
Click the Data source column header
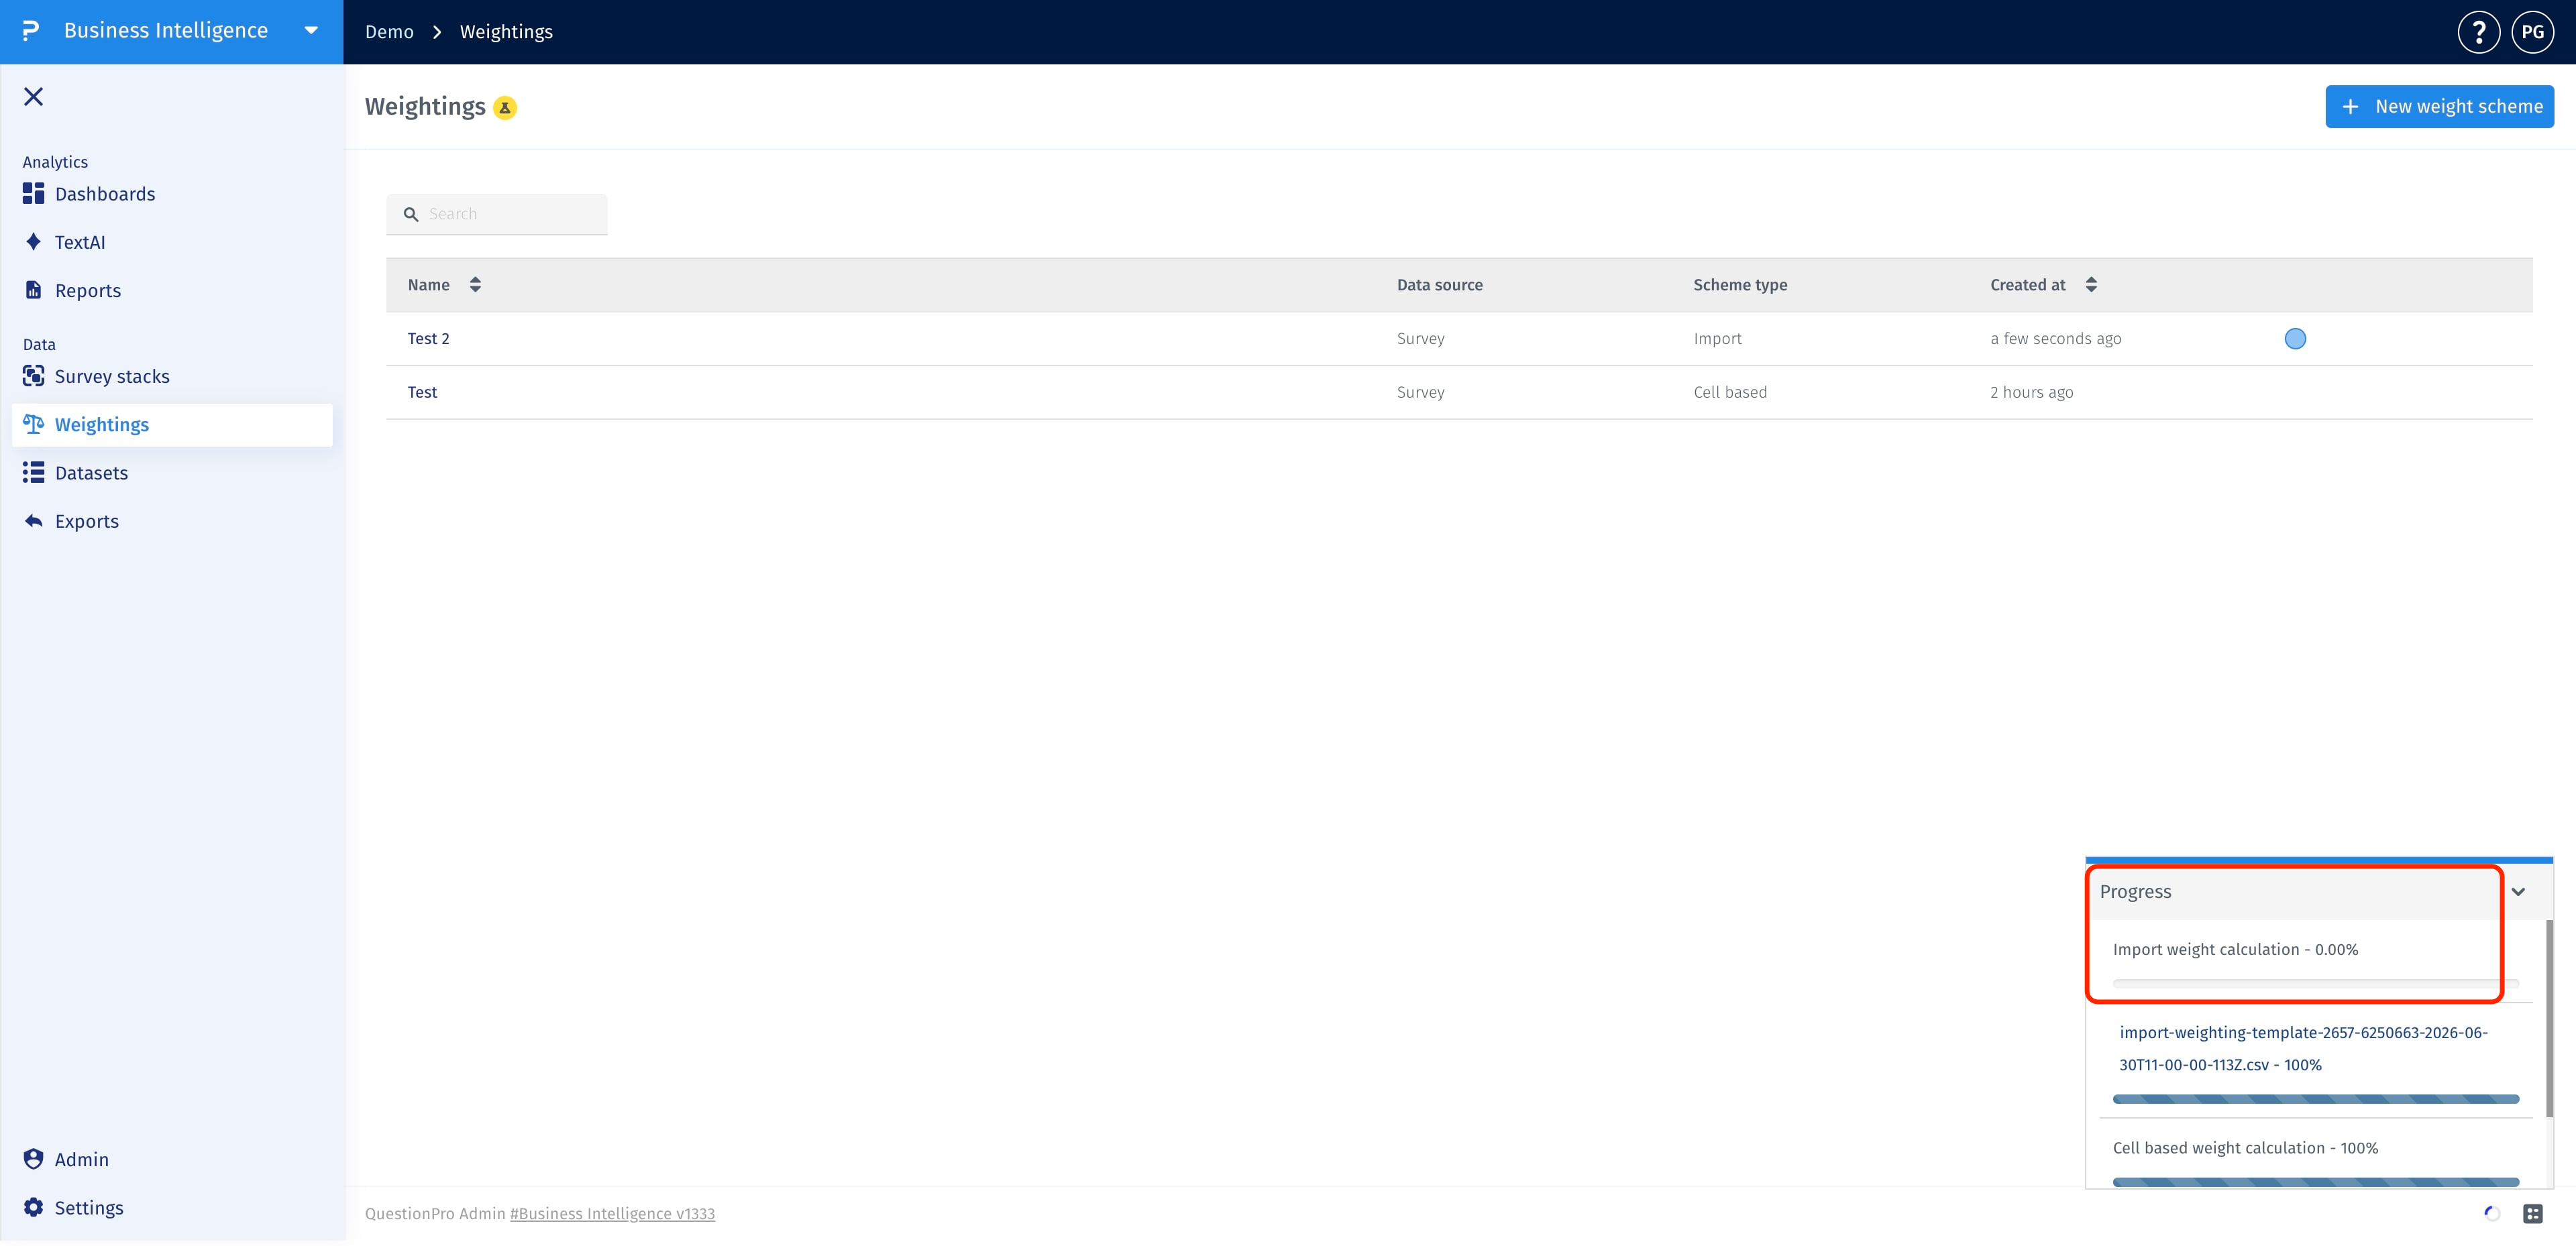coord(1440,285)
